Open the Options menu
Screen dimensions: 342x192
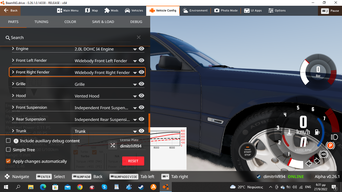[x=277, y=10]
